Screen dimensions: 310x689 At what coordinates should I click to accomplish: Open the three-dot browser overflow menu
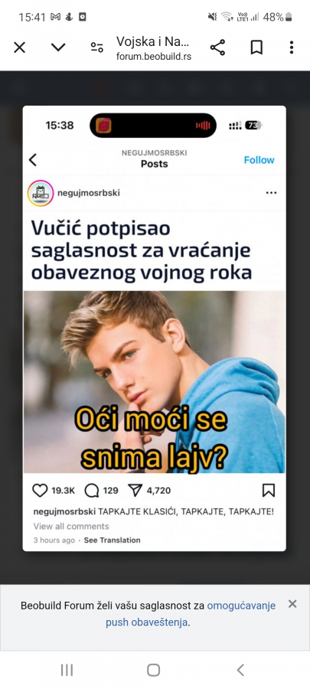291,47
